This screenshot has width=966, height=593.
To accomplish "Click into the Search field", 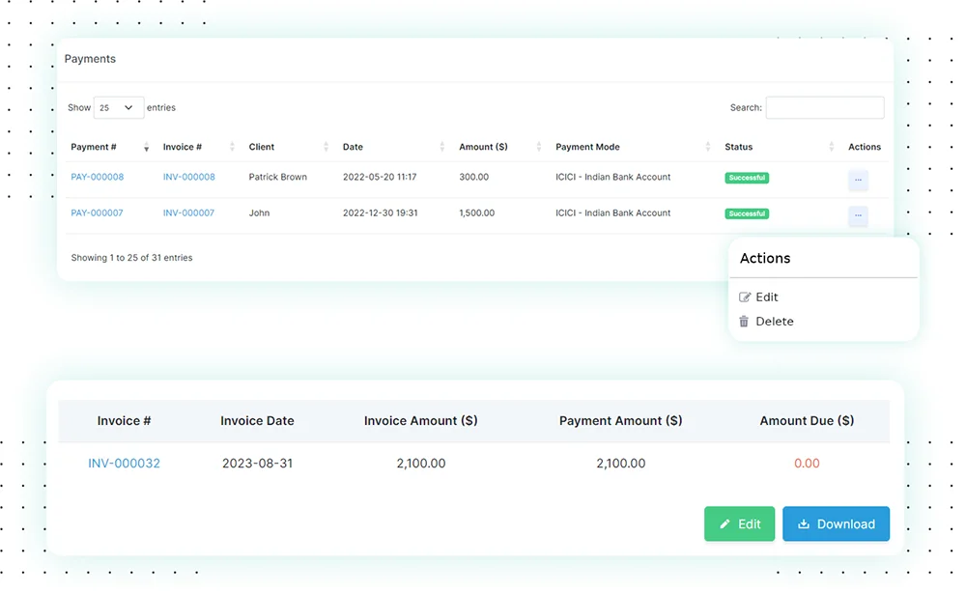I will click(x=825, y=107).
